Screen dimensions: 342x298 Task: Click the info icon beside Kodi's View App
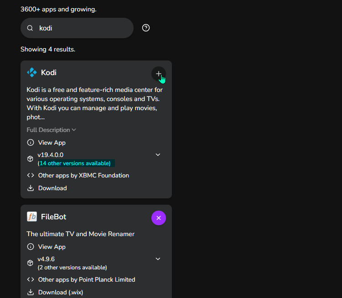pyautogui.click(x=31, y=142)
